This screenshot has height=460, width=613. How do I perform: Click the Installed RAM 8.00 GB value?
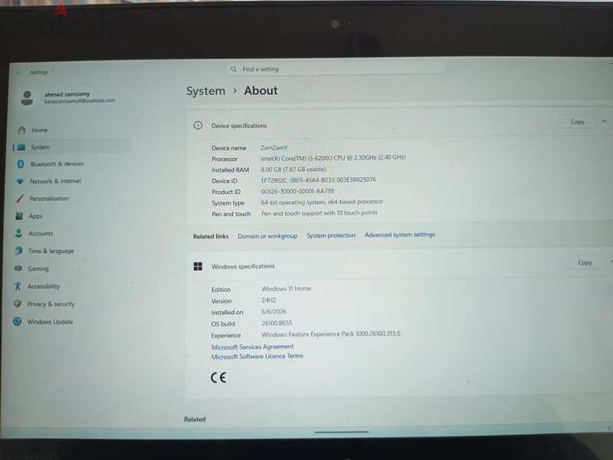293,169
